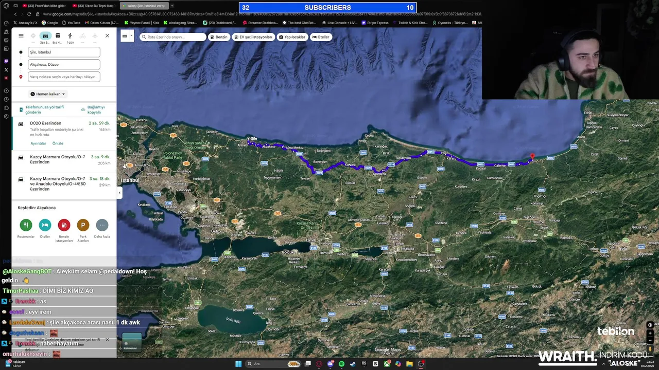This screenshot has height=370, width=659.
Task: Open Ayrıntılar for the D020 route
Action: point(38,143)
